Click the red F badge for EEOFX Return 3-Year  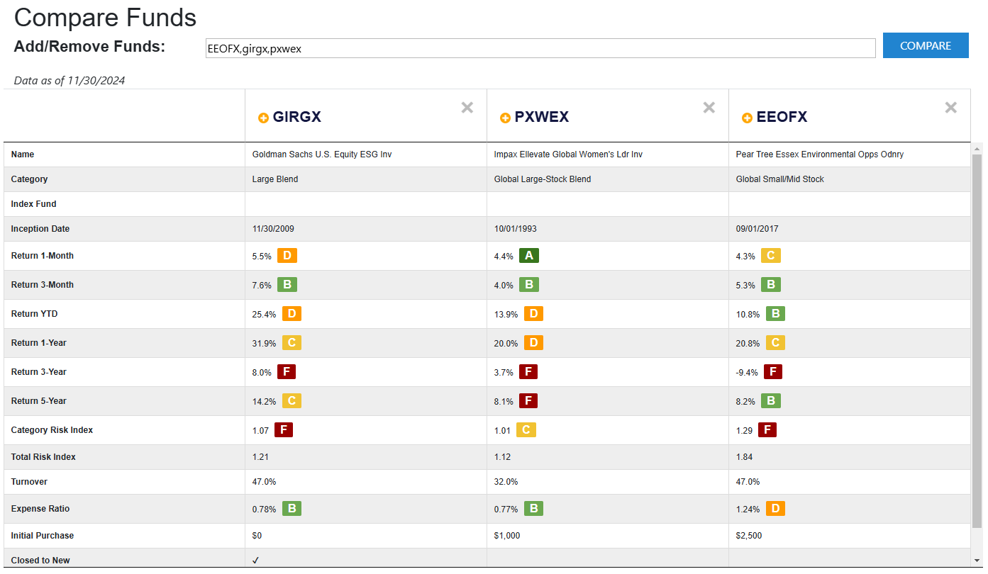click(773, 372)
